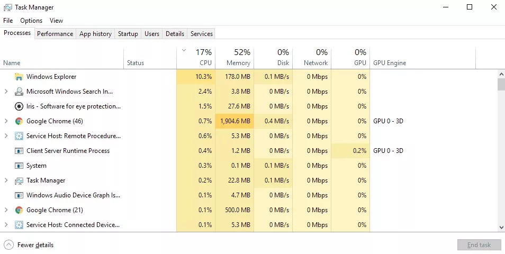Maximize the Task Manager window
This screenshot has height=254, width=505.
coord(470,7)
